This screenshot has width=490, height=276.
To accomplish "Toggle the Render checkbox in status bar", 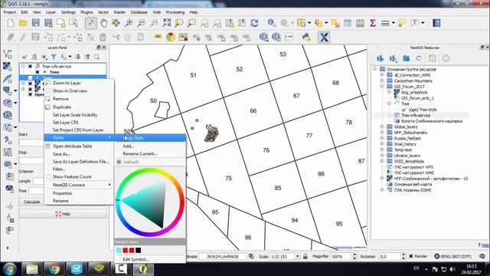I will click(x=411, y=256).
